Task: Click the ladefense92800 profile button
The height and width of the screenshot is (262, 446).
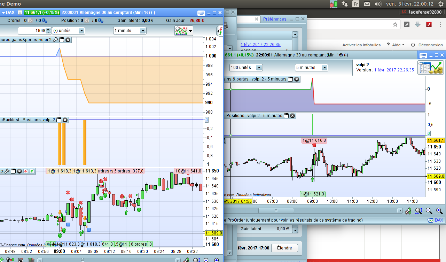Action: click(x=422, y=11)
